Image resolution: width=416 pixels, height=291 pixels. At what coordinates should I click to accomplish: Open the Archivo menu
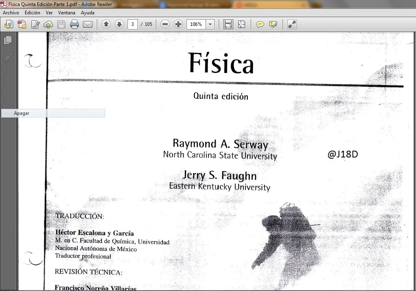click(11, 12)
